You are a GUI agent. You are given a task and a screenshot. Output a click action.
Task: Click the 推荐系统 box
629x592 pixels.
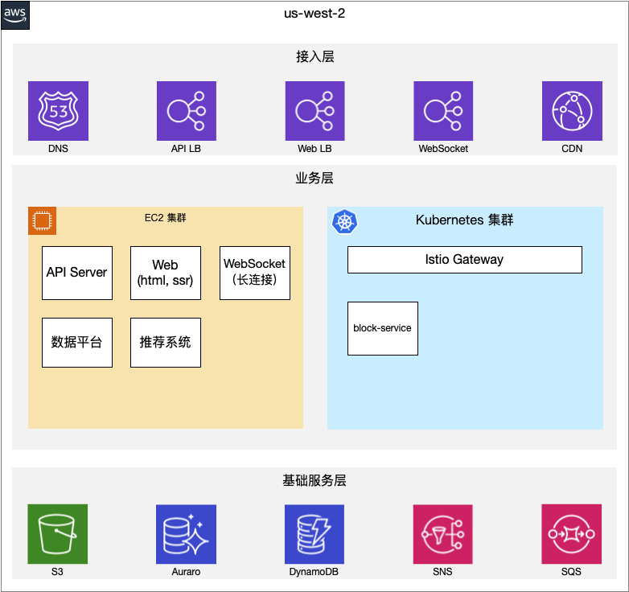(166, 343)
